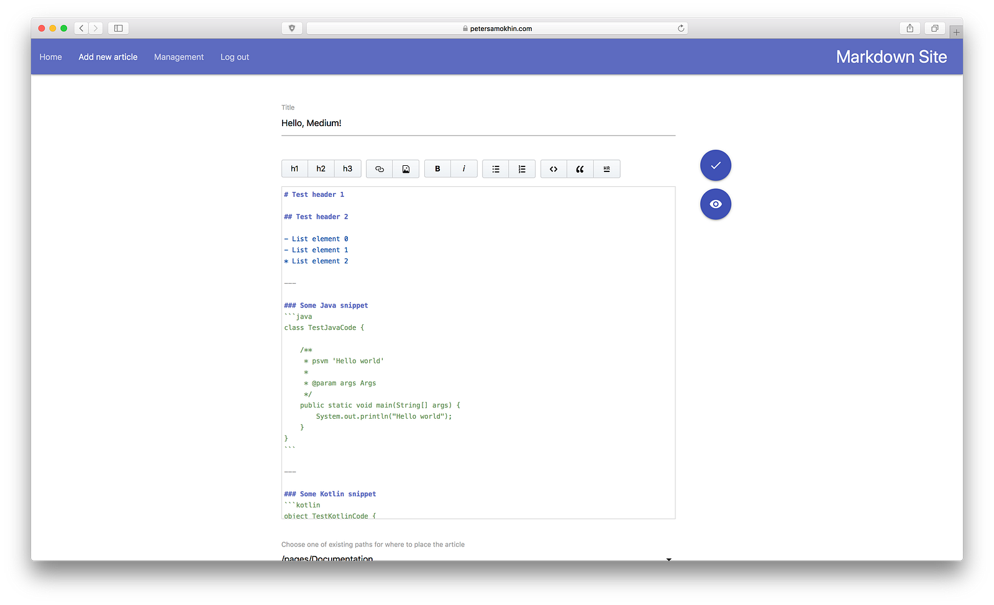Click the '* List element 2' line
This screenshot has width=994, height=605.
[x=316, y=262]
